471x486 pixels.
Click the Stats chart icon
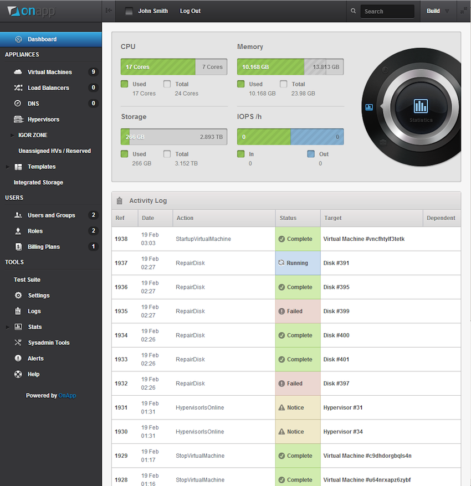coord(18,327)
